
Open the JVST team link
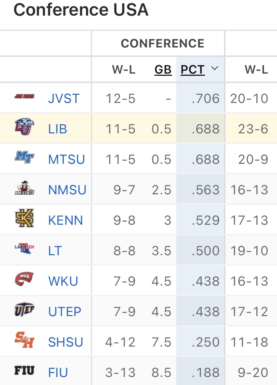(x=64, y=99)
